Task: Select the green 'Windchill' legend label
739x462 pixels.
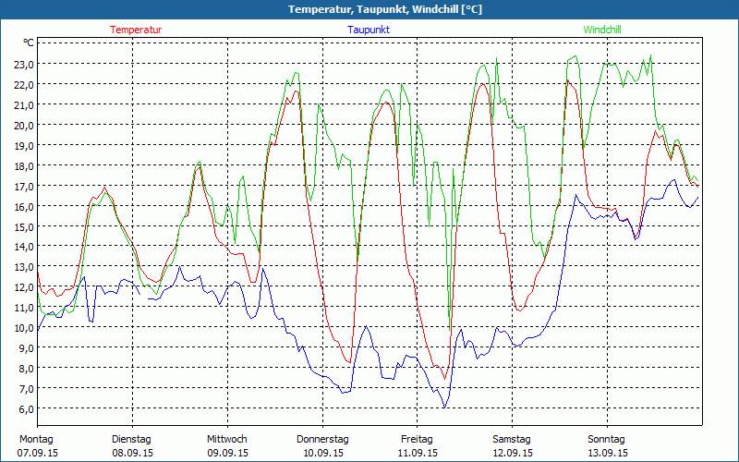Action: pyautogui.click(x=602, y=30)
